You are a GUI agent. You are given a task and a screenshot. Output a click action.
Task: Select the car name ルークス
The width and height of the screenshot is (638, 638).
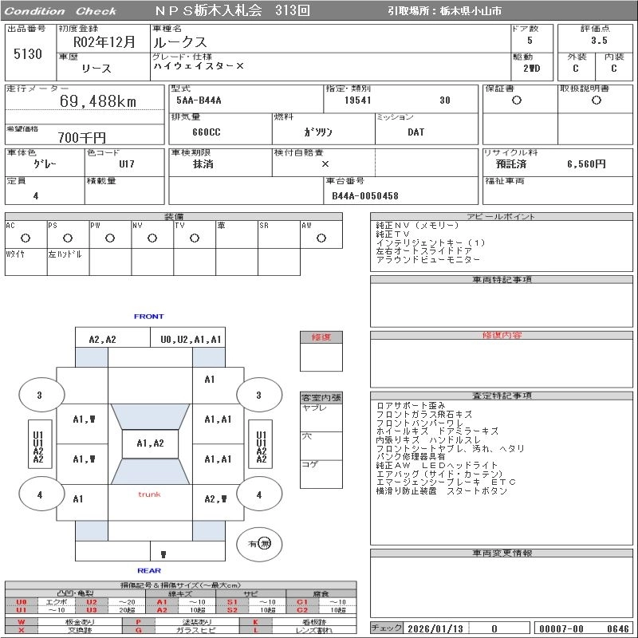pos(180,42)
